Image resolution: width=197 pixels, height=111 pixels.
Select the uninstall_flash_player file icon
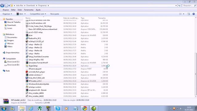pos(27,72)
